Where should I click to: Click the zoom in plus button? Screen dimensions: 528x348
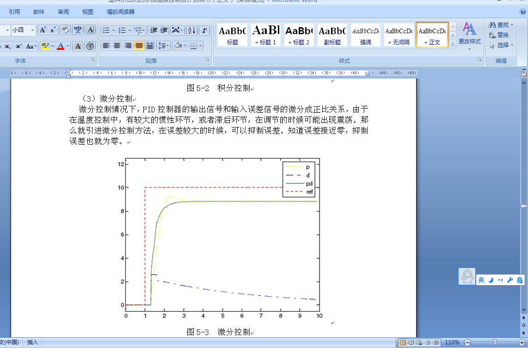pyautogui.click(x=522, y=342)
